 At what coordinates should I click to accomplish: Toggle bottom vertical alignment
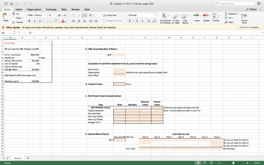coord(84,15)
